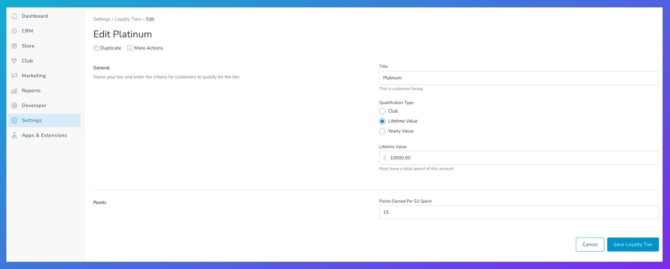The height and width of the screenshot is (269, 670).
Task: Click the Club label in sidebar
Action: tap(28, 61)
